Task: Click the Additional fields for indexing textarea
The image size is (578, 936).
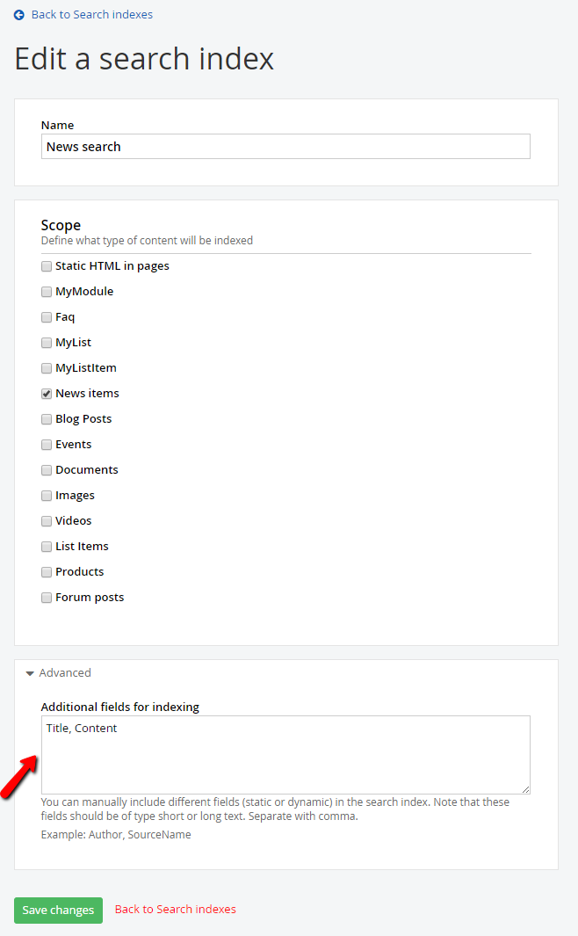Action: pyautogui.click(x=285, y=754)
